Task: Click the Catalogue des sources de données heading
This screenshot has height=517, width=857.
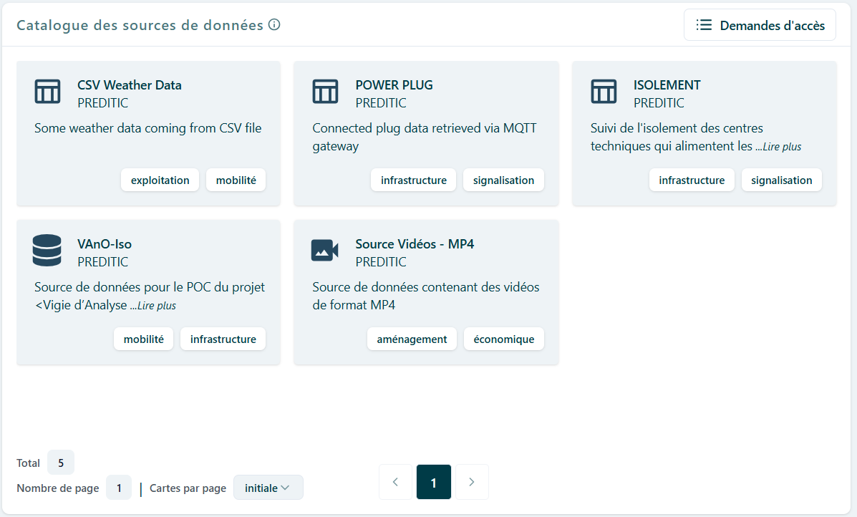Action: click(140, 25)
